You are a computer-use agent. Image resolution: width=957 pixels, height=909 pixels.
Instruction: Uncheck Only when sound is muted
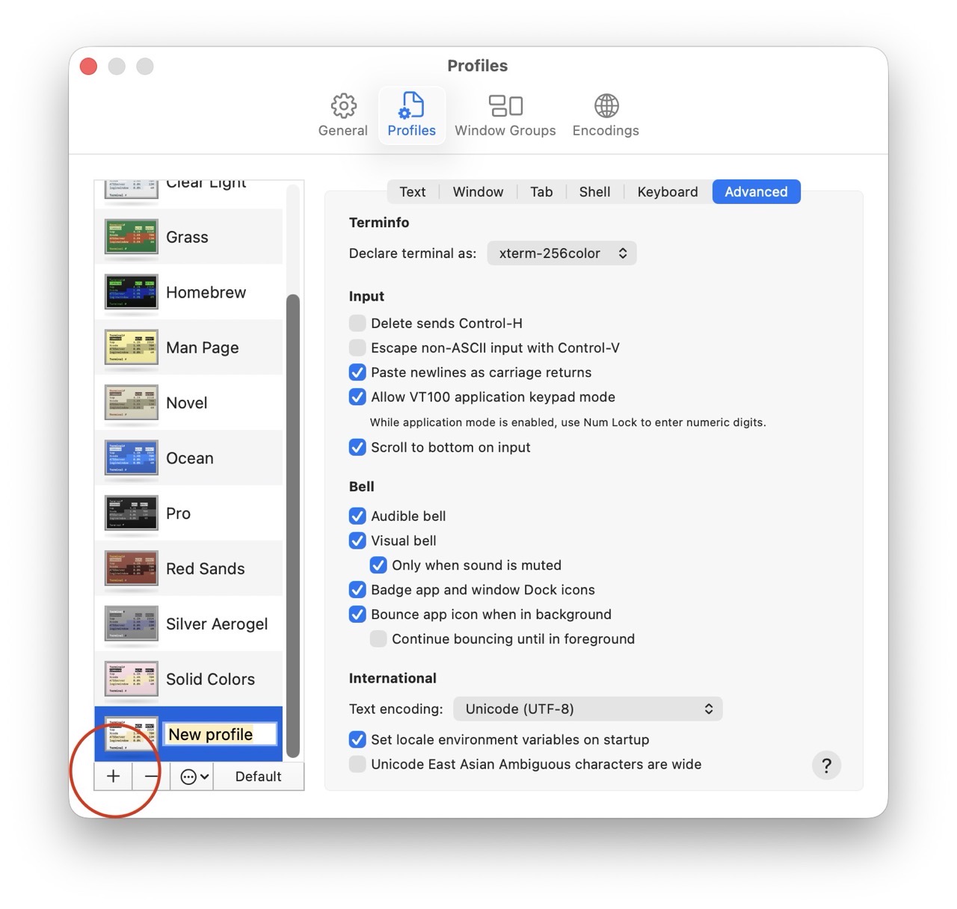coord(378,565)
